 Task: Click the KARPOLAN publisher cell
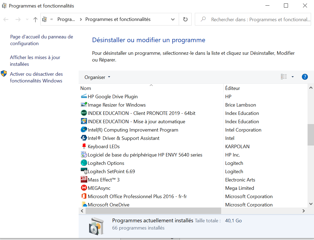[237, 147]
